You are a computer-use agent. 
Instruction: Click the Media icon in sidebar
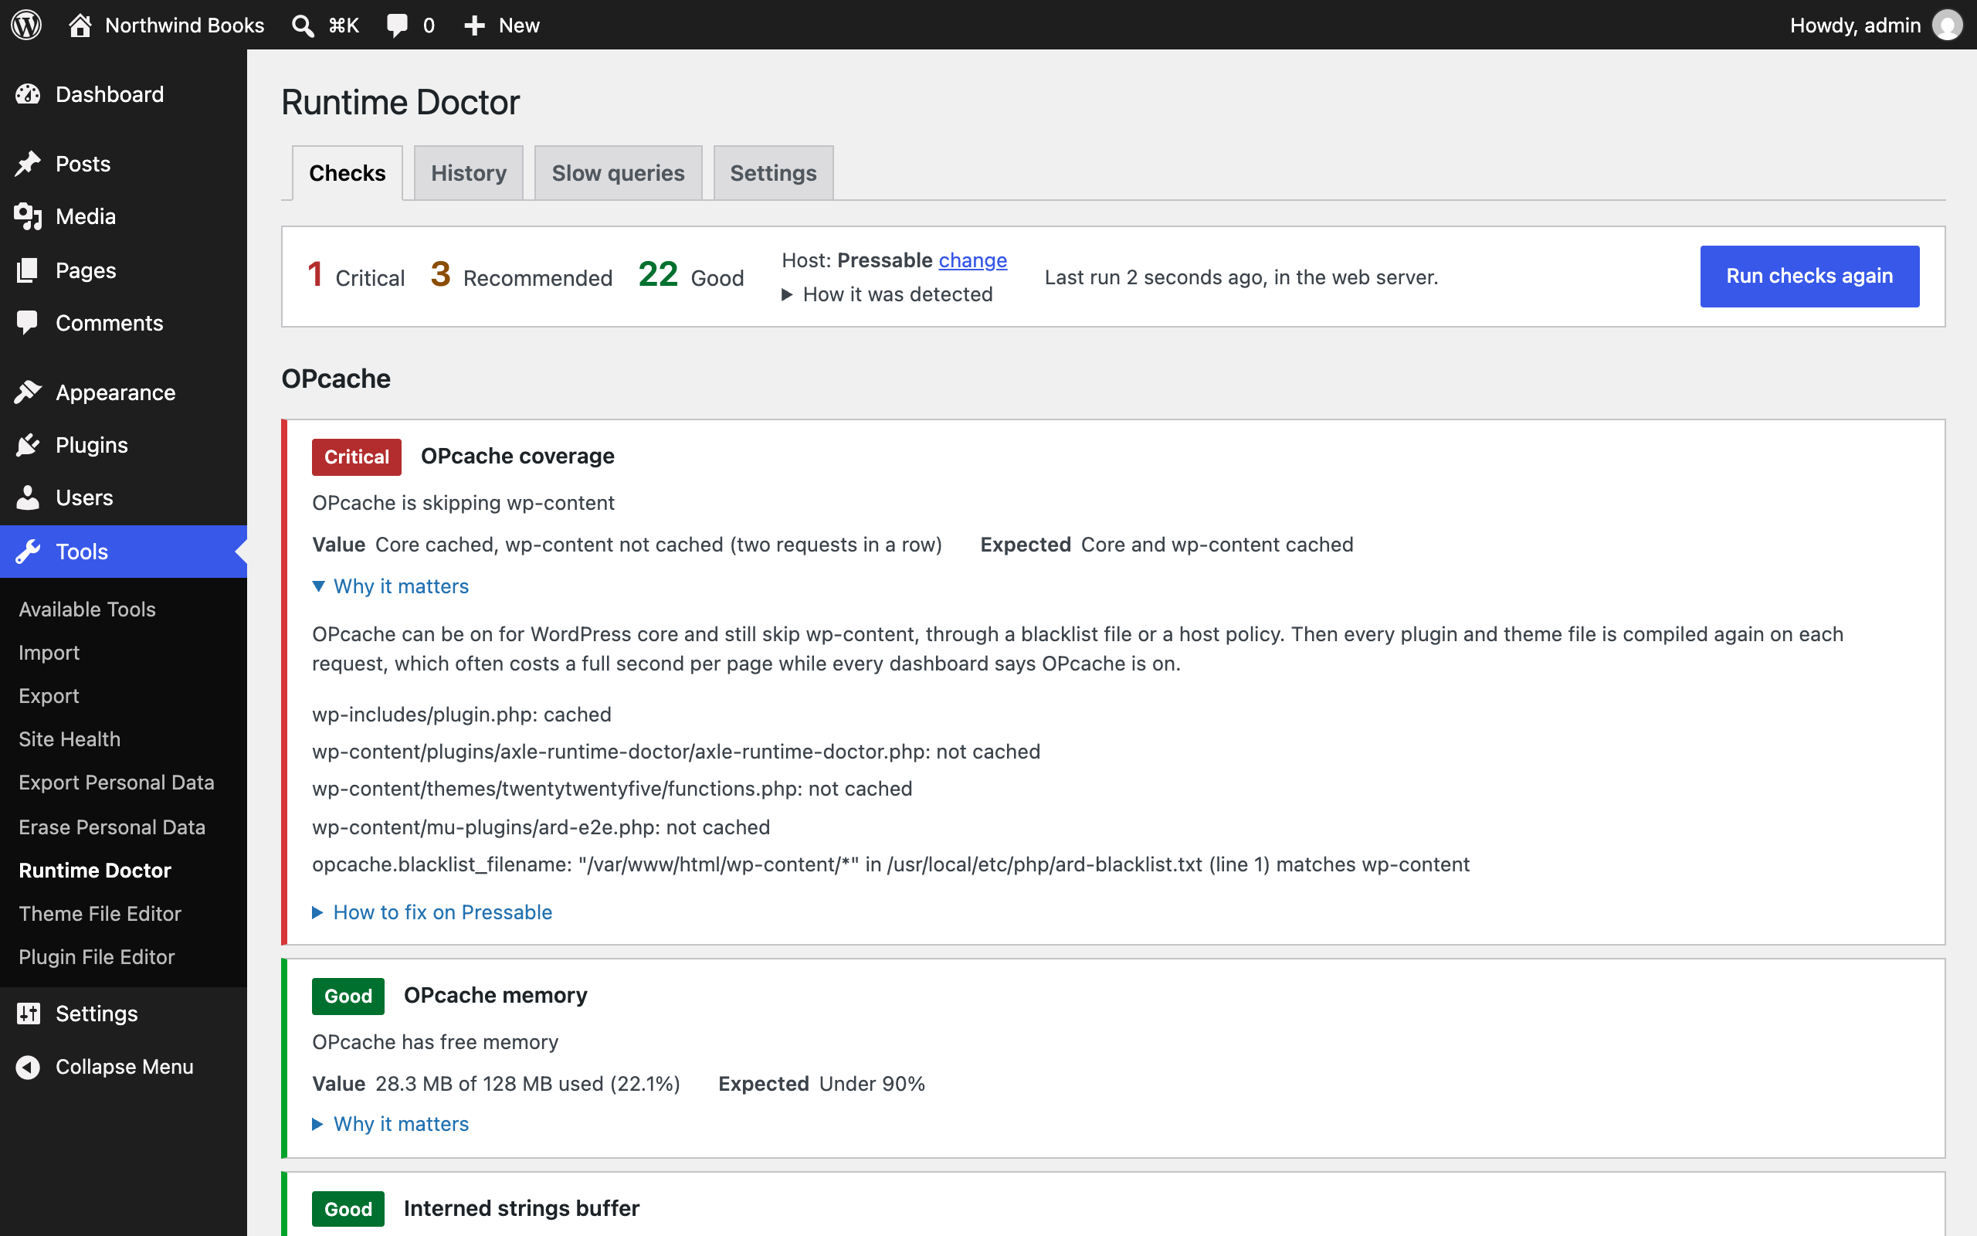28,216
